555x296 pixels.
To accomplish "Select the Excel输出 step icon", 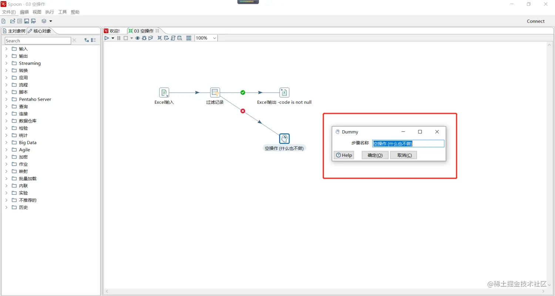I will pos(284,93).
